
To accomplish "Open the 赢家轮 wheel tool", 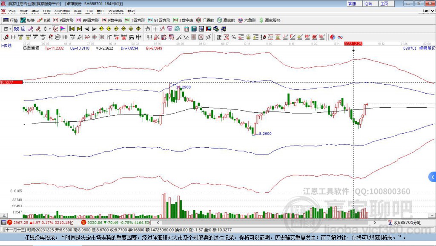I will pos(226,20).
